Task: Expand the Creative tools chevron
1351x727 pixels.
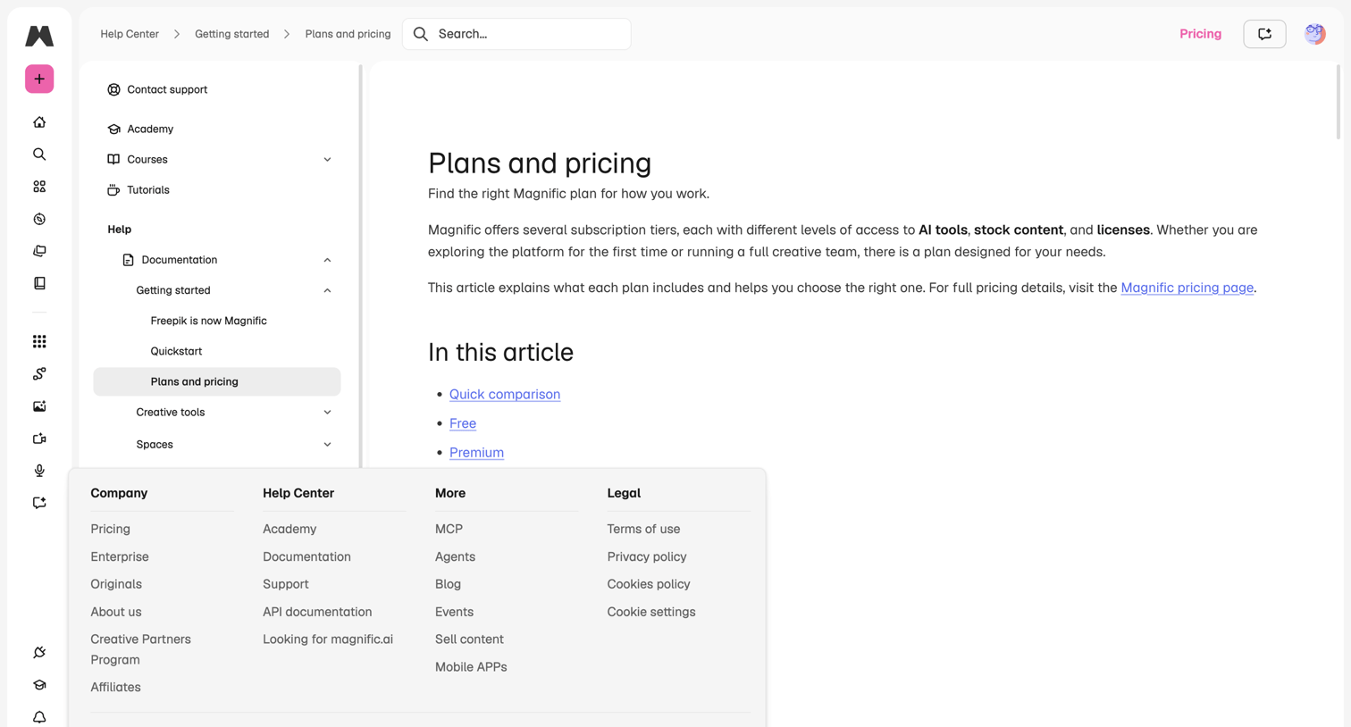Action: (327, 413)
